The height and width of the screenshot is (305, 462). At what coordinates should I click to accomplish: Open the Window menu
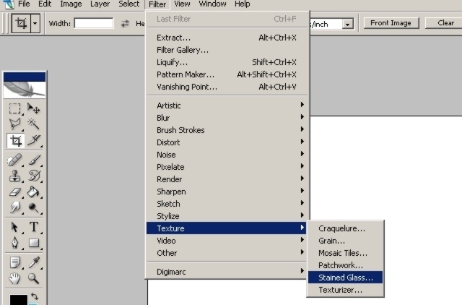[x=212, y=4]
